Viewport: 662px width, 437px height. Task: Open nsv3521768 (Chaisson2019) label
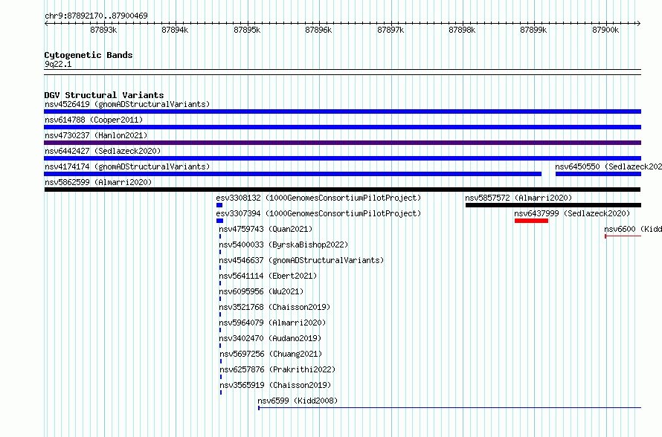(274, 307)
